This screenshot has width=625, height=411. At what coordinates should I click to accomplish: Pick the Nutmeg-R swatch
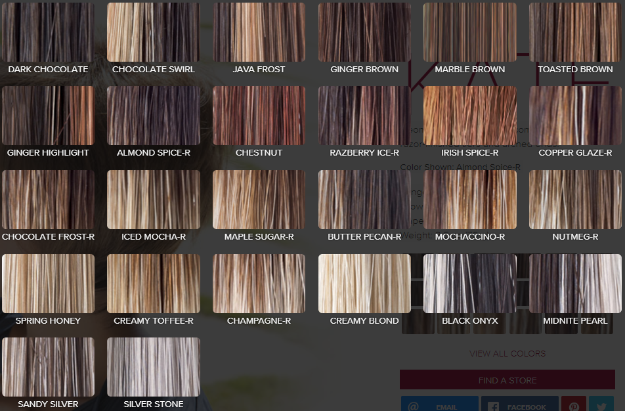point(575,200)
